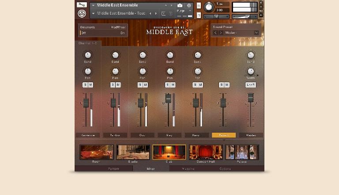The image size is (339, 195).
Task: Select the Oud channel label button
Action: click(142, 135)
